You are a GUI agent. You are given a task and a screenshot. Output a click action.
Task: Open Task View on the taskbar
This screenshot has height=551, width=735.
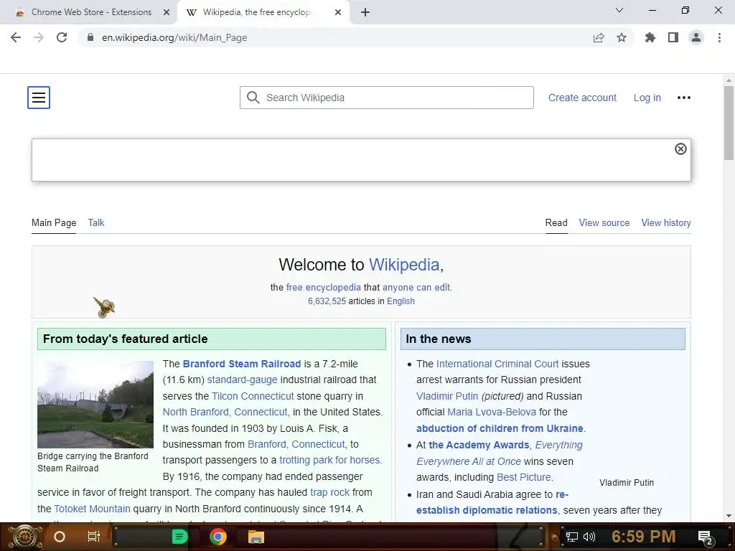[94, 537]
